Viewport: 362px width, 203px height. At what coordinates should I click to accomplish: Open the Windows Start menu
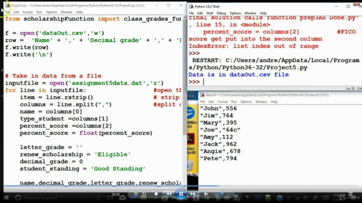coord(6,198)
